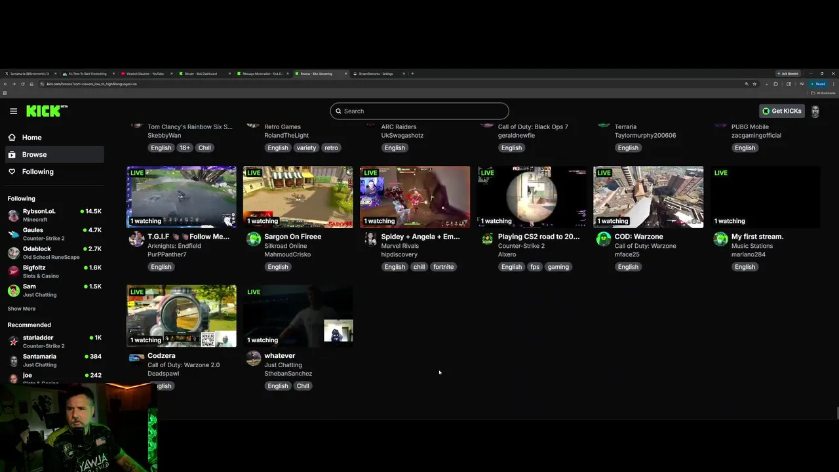Screen dimensions: 839x472
Task: Open PurPPanther7 channel avatar
Action: click(136, 239)
